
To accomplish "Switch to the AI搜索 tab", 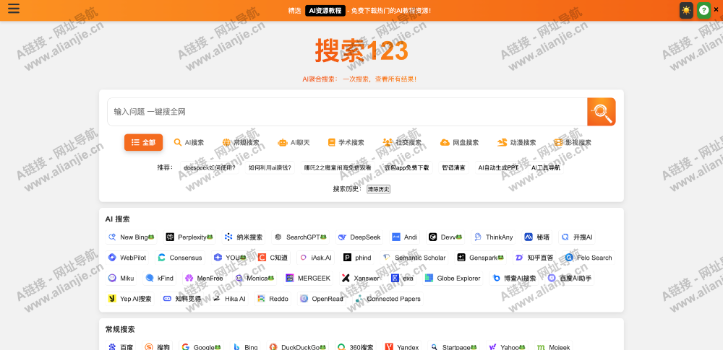I will (189, 142).
